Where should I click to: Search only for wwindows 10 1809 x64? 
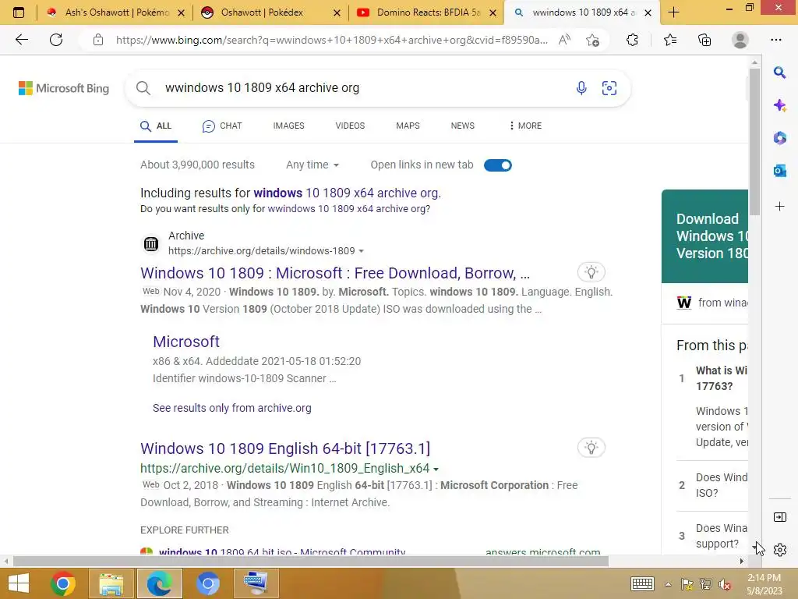(348, 209)
